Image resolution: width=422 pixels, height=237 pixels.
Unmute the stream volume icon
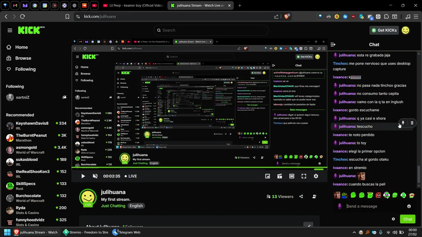point(95,176)
